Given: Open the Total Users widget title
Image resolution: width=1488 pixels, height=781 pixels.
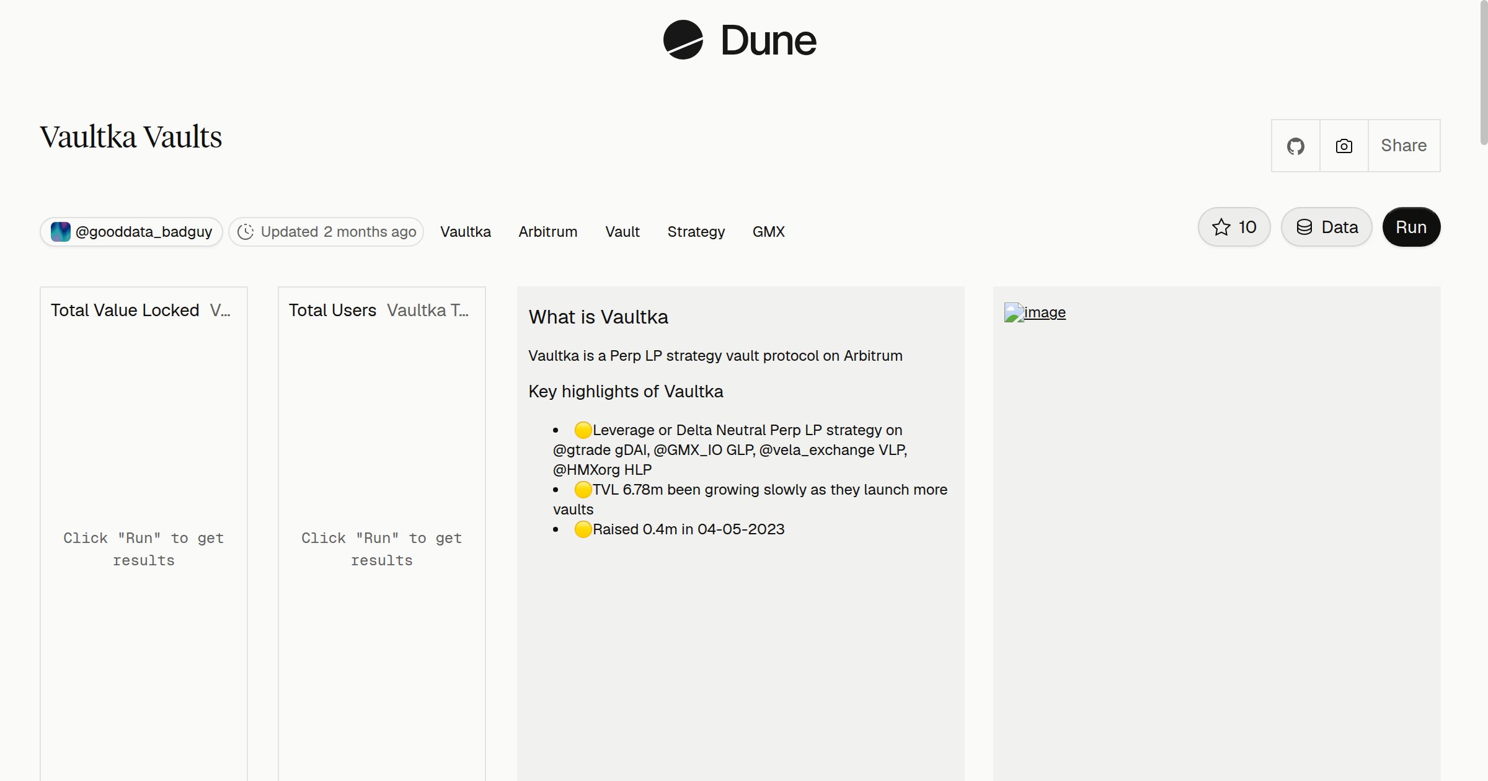Looking at the screenshot, I should pyautogui.click(x=333, y=311).
